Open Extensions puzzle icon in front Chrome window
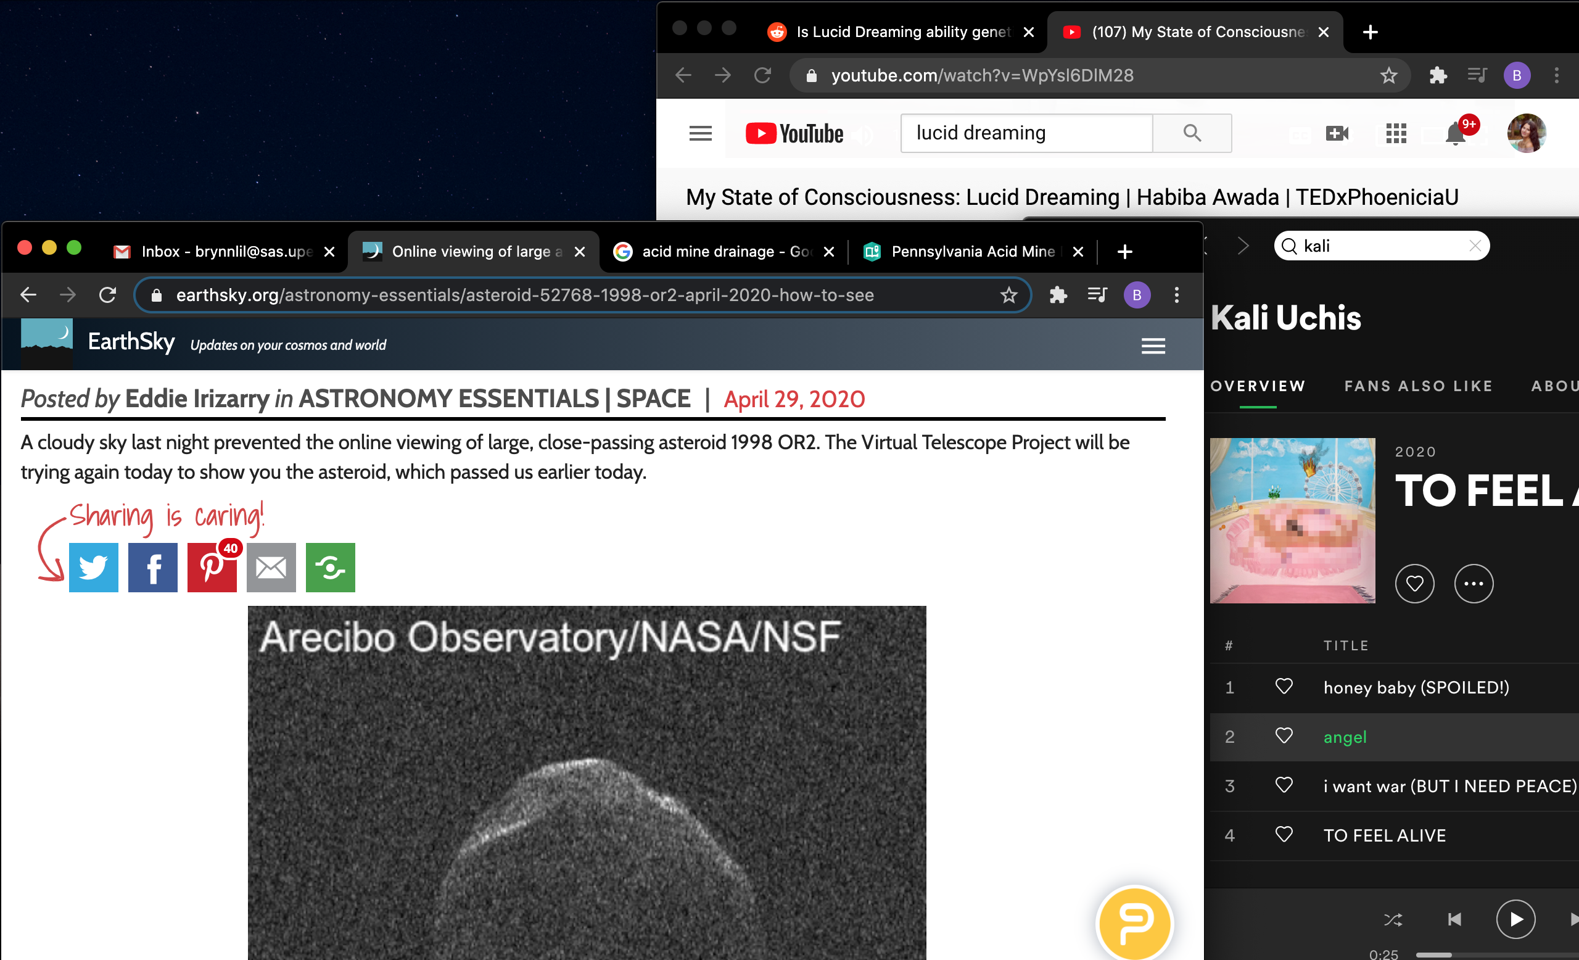1579x960 pixels. [x=1058, y=295]
